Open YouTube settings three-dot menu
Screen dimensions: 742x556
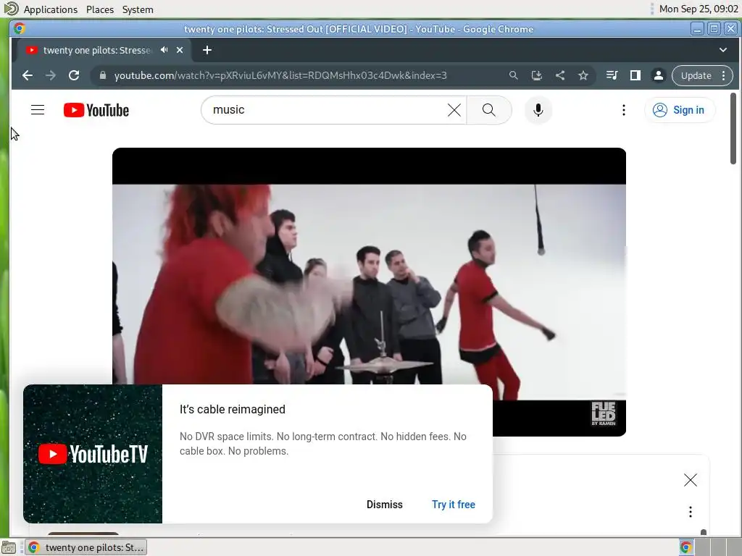[624, 110]
